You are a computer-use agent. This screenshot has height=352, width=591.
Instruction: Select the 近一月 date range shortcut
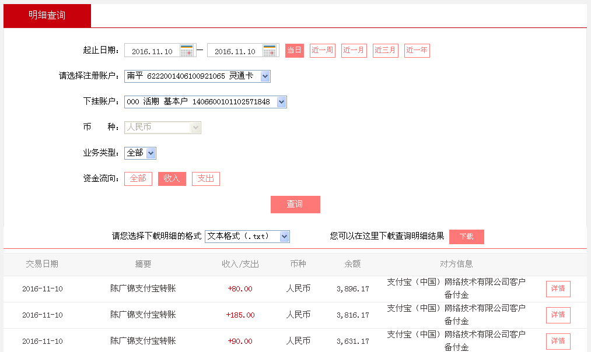354,50
